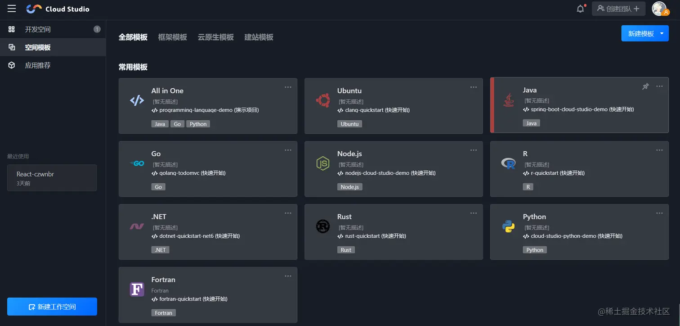Open Node.js card more options
This screenshot has height=326, width=680.
[474, 150]
